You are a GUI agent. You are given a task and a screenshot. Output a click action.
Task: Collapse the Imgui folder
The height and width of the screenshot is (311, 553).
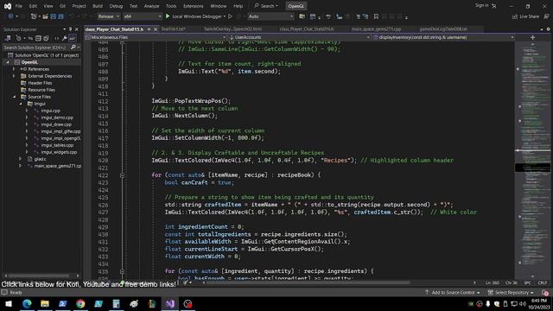[21, 104]
